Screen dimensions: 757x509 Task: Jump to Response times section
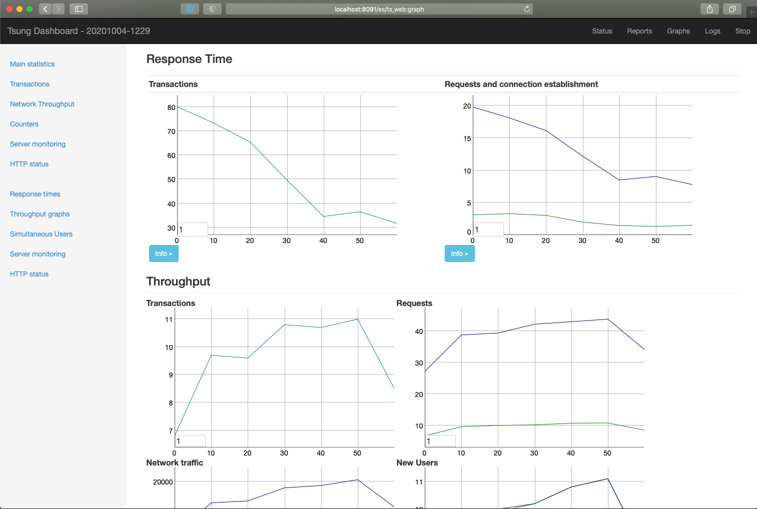coord(35,194)
